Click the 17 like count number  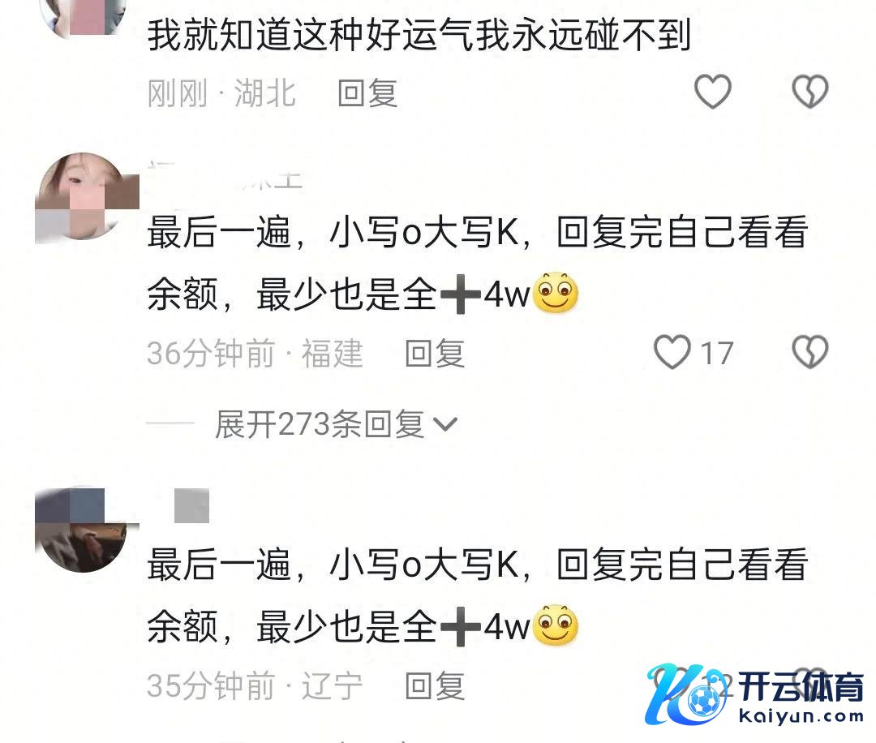pyautogui.click(x=717, y=354)
